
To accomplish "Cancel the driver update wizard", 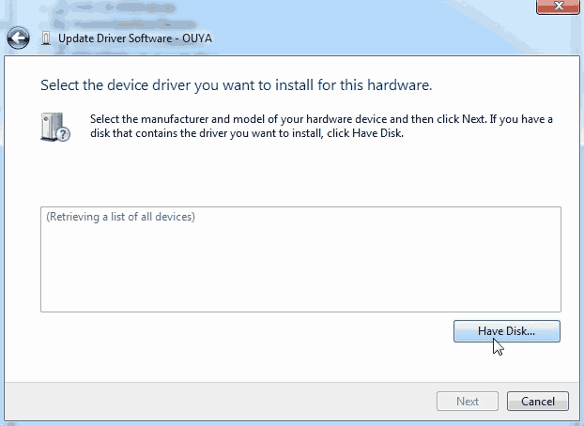I will click(538, 401).
